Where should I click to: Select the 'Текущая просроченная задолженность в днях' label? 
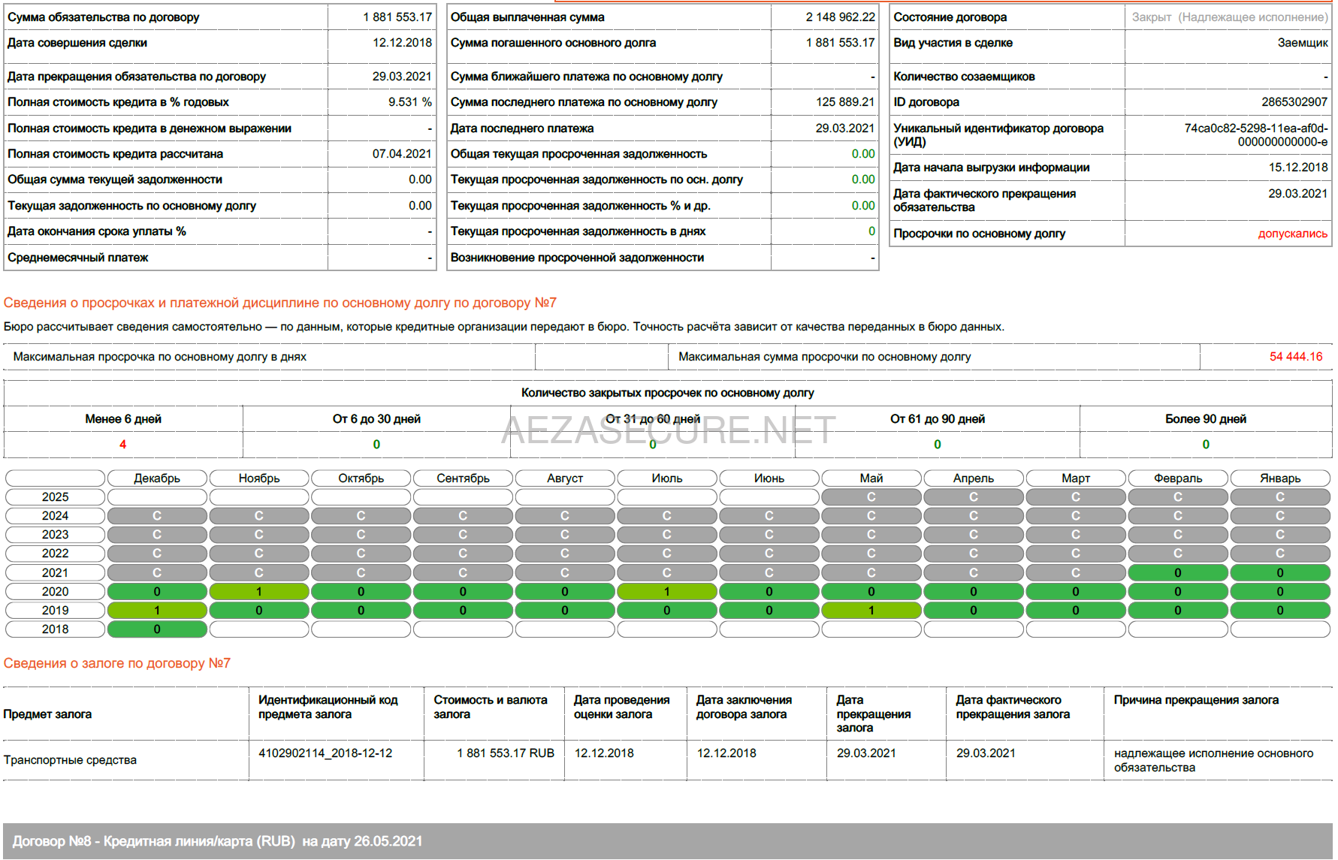pyautogui.click(x=578, y=231)
